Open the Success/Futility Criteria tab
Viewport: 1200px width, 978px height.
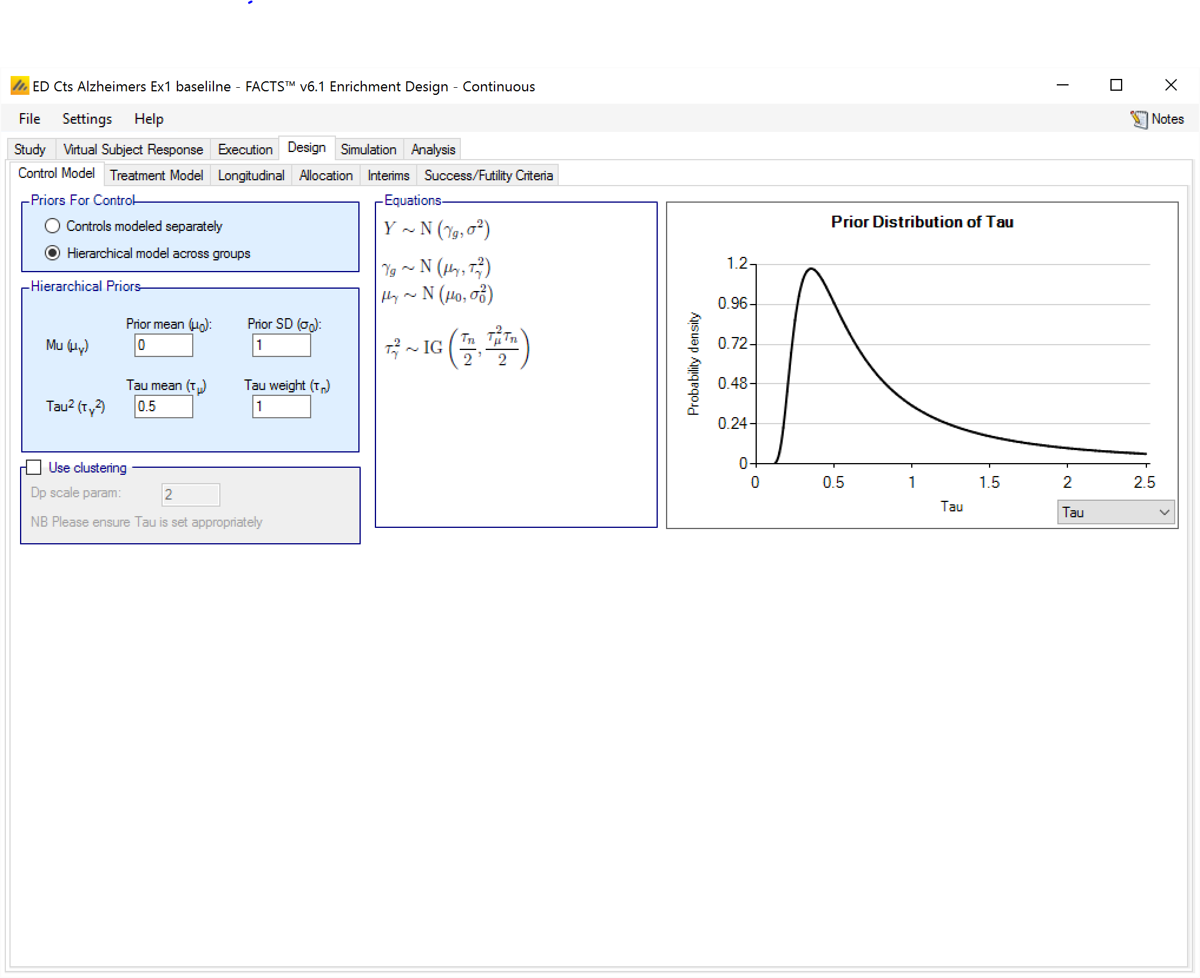coord(488,176)
